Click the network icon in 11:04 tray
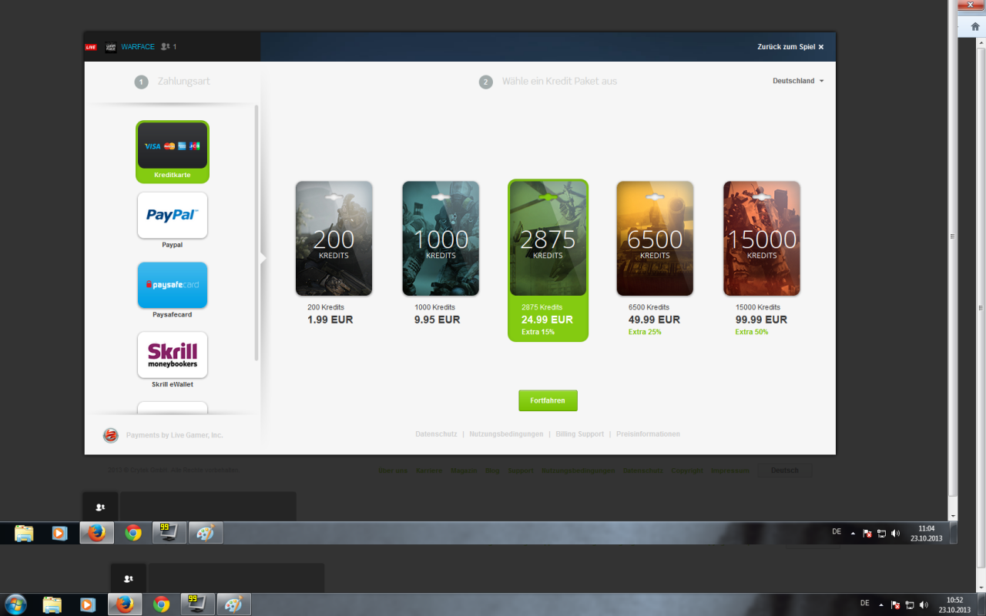This screenshot has height=616, width=986. tap(881, 533)
